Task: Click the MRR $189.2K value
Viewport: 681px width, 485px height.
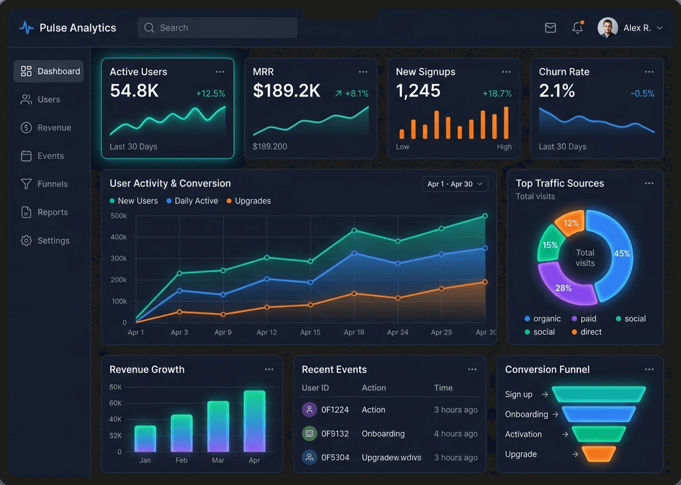Action: (286, 91)
